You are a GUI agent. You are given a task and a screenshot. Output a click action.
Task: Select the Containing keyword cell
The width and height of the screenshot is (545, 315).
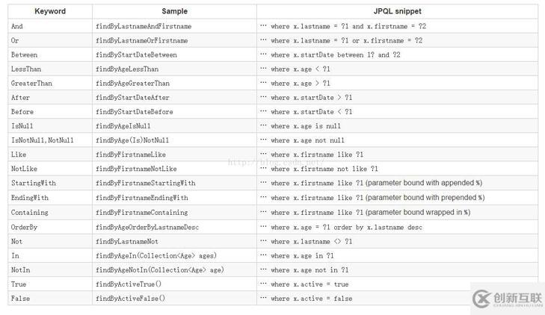tap(50, 212)
